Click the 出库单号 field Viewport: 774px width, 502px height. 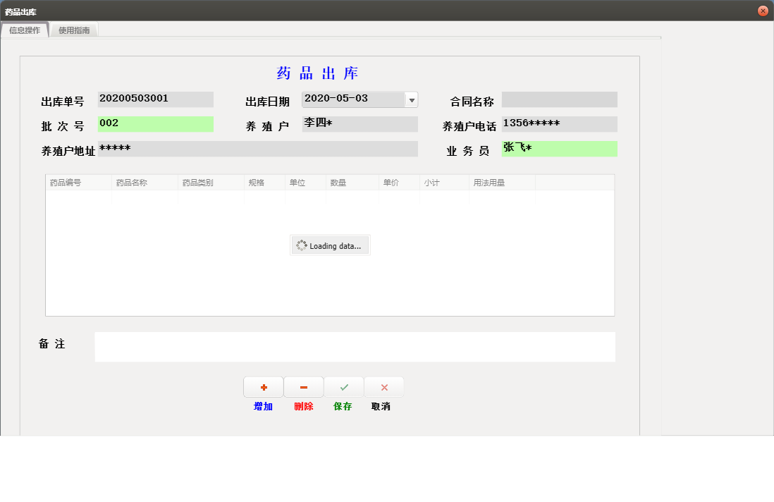point(155,99)
